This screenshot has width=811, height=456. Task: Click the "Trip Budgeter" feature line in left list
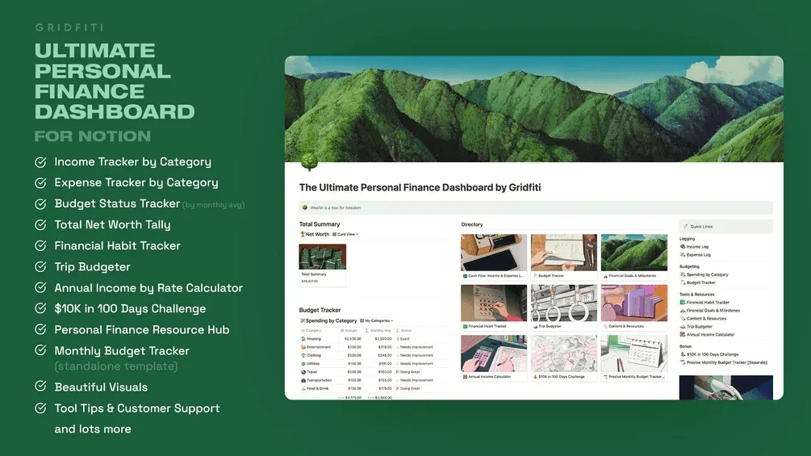click(92, 267)
